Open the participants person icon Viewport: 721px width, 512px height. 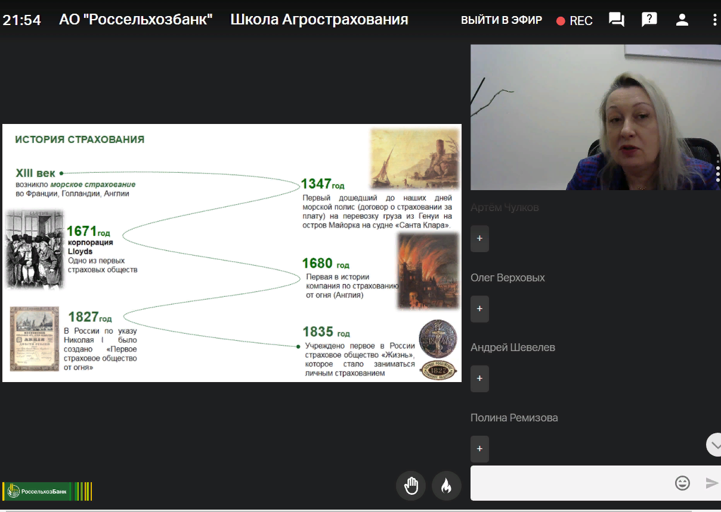point(682,20)
